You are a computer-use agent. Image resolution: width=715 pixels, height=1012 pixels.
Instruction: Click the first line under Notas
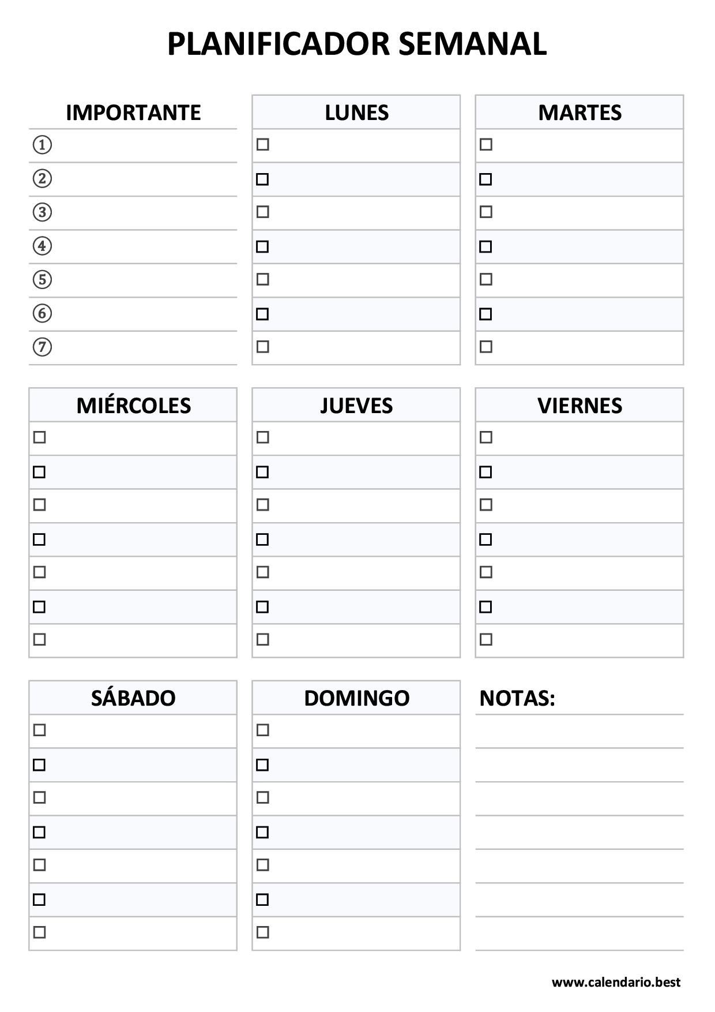click(579, 732)
